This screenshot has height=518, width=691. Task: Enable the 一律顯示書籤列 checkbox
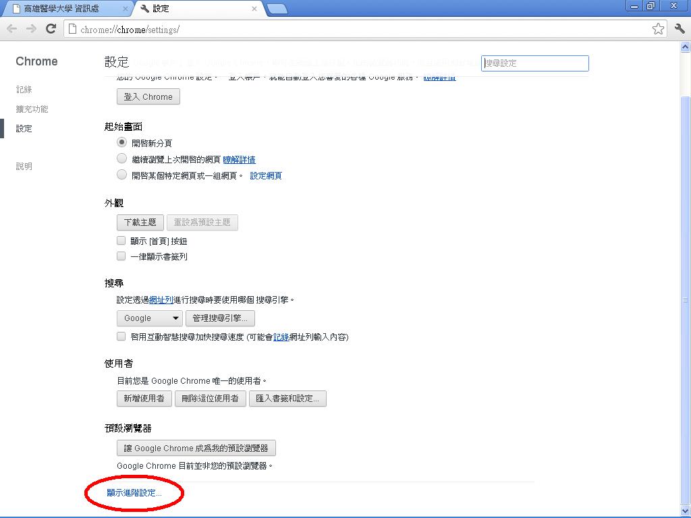click(x=121, y=256)
